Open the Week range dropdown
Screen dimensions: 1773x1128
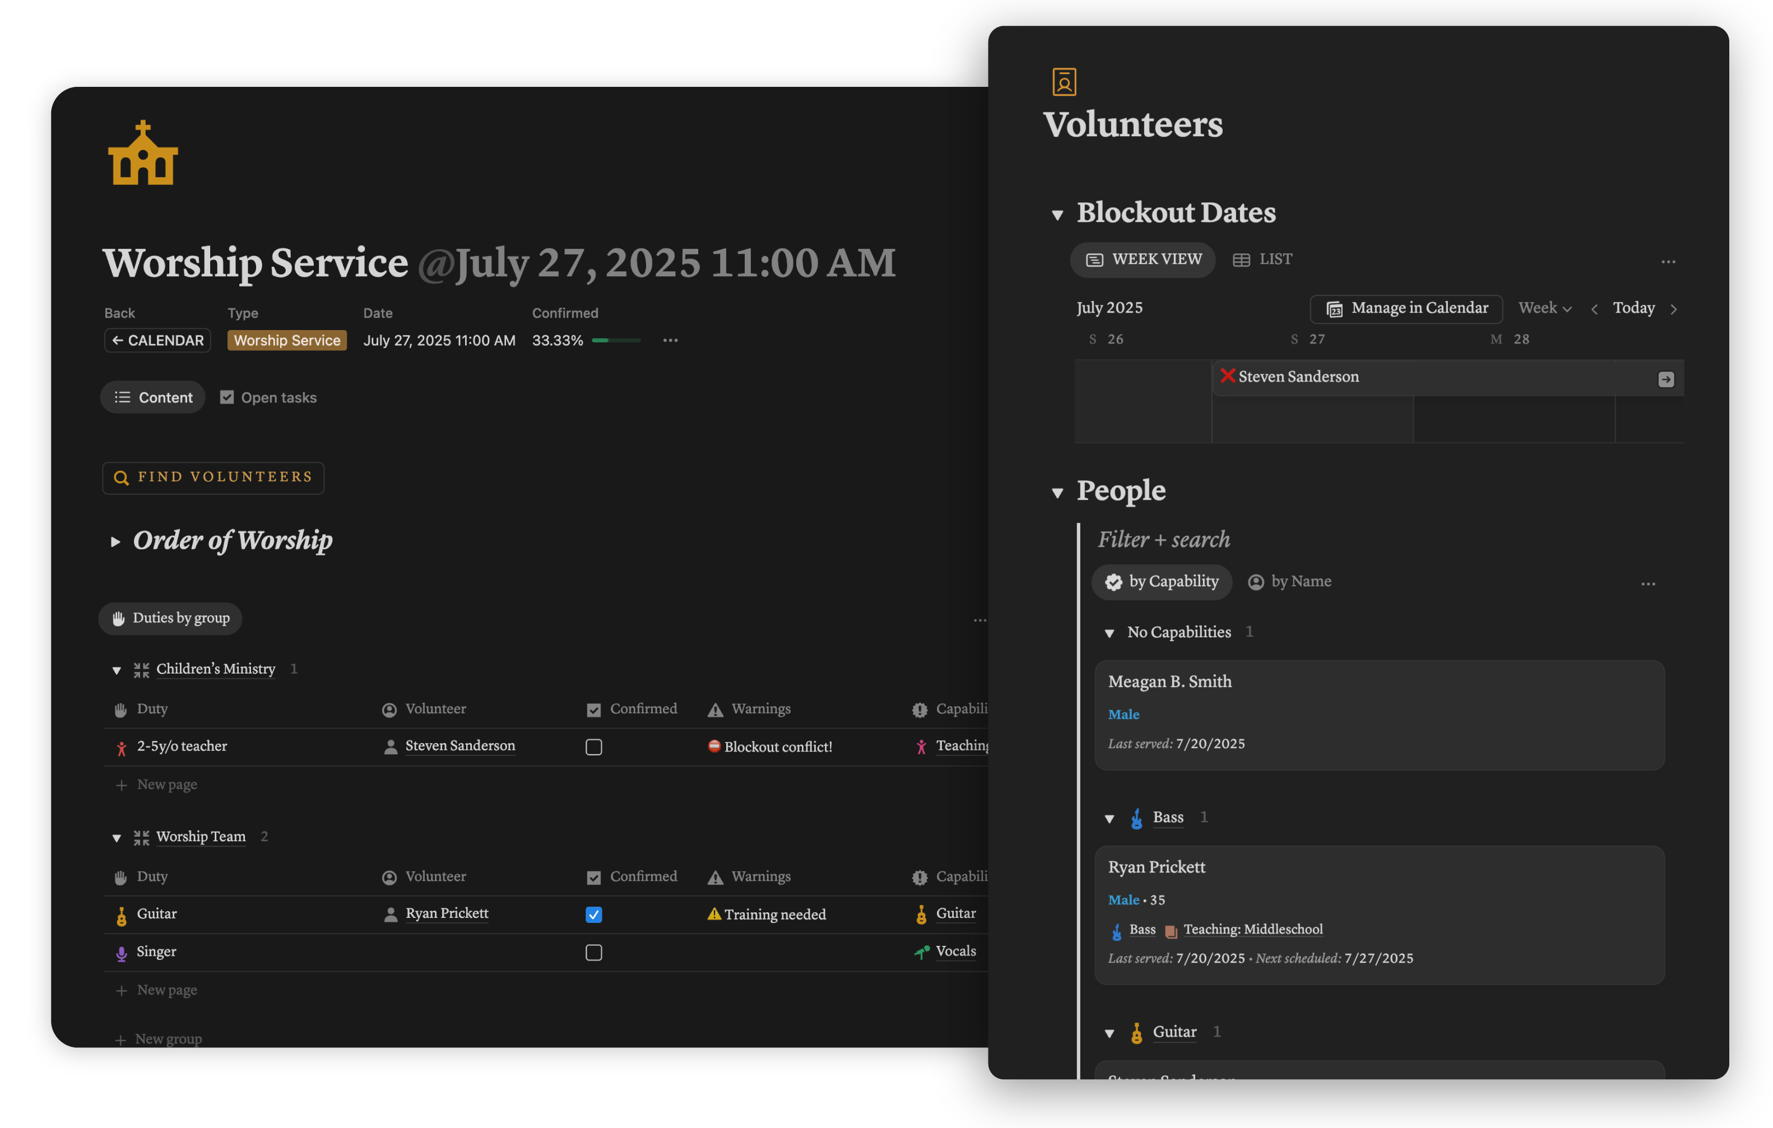1545,309
